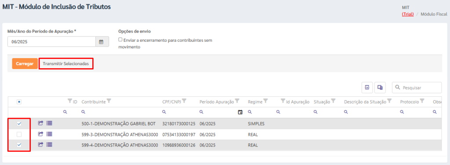The image size is (450, 165).
Task: Click the search magnifier under the ID column
Action: tap(65, 112)
